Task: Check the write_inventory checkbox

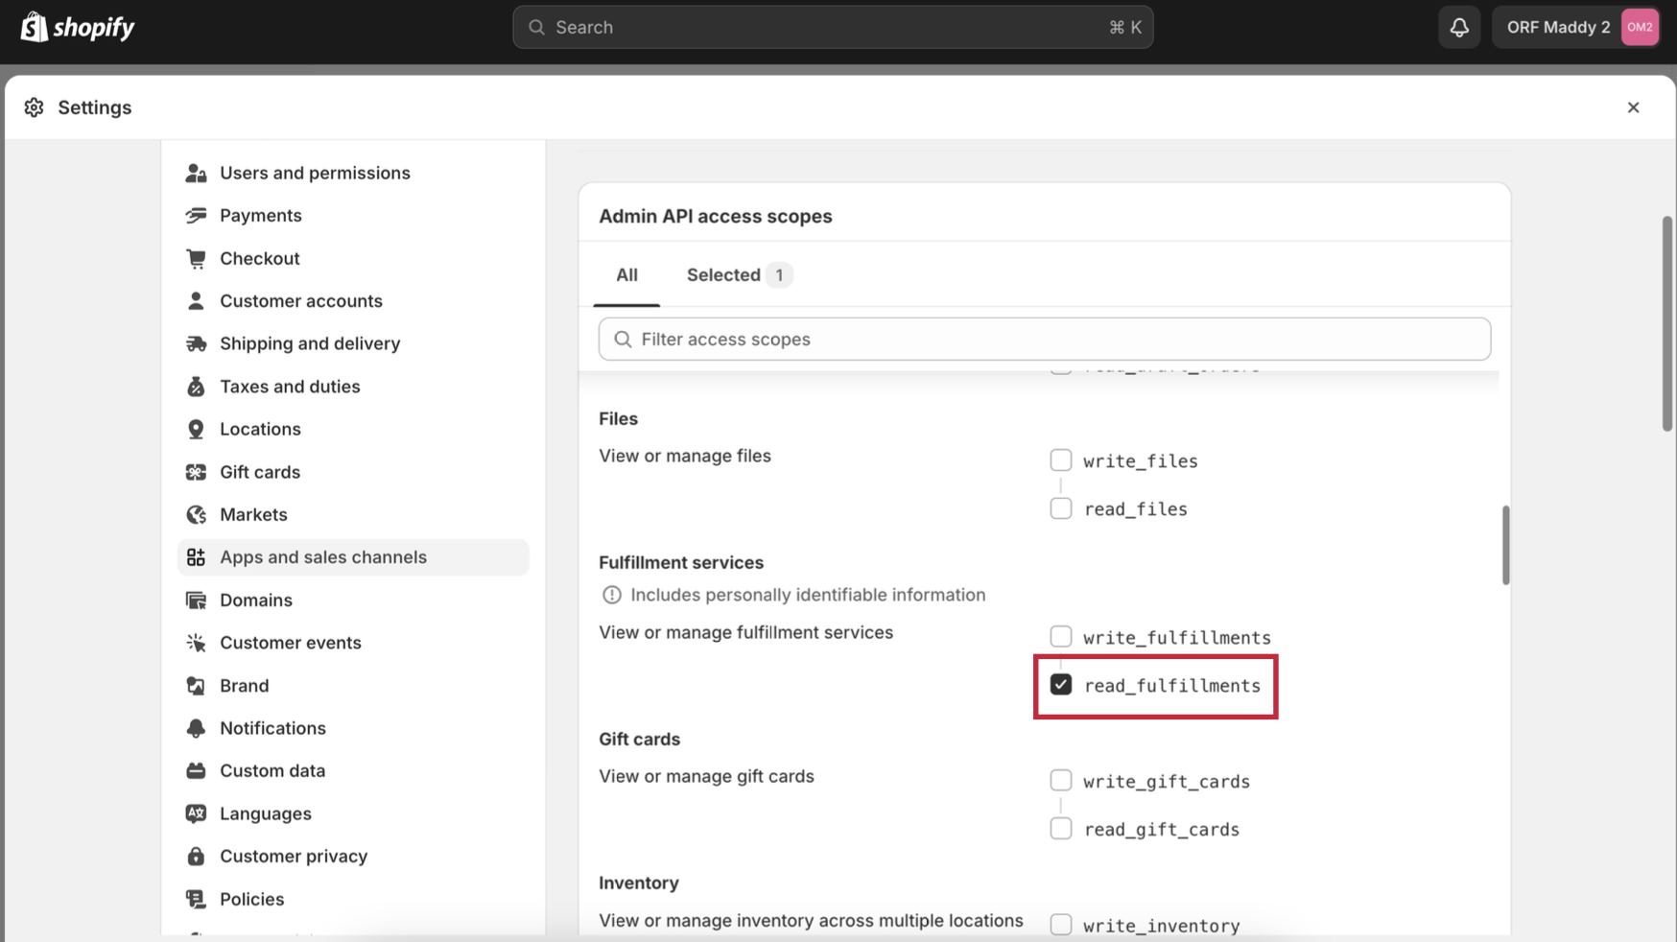Action: click(x=1060, y=925)
